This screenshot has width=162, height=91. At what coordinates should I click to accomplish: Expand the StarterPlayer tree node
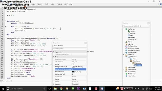coord(124,70)
